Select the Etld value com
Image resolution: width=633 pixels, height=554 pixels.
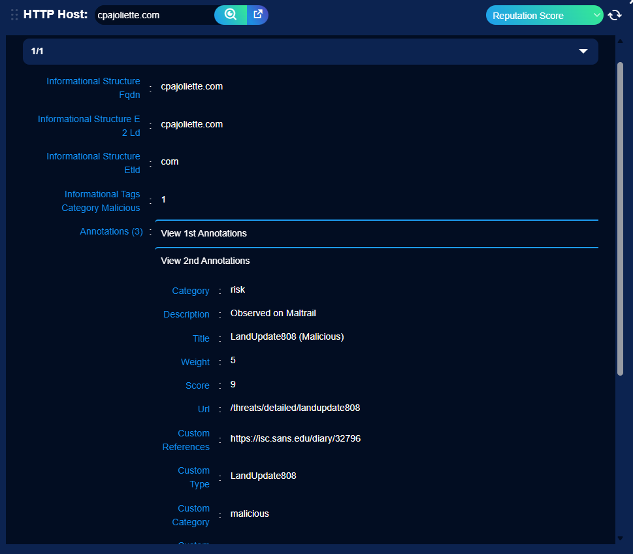pos(170,161)
